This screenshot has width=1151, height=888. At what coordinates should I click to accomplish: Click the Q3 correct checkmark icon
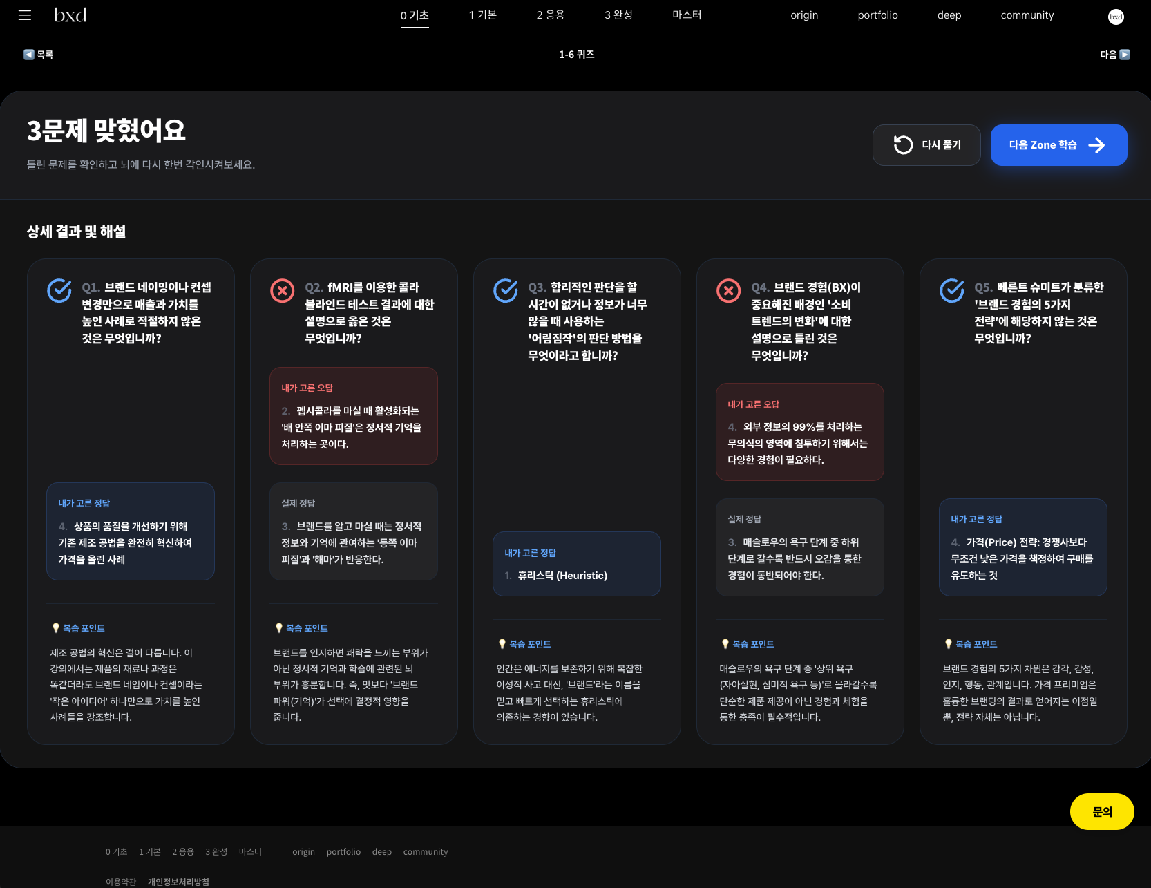506,290
